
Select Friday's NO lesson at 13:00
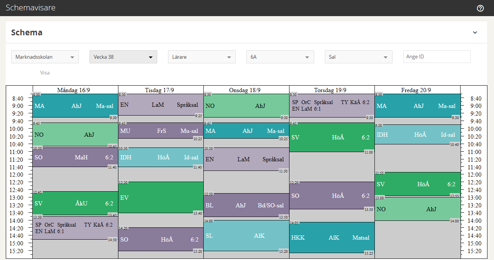(x=417, y=209)
